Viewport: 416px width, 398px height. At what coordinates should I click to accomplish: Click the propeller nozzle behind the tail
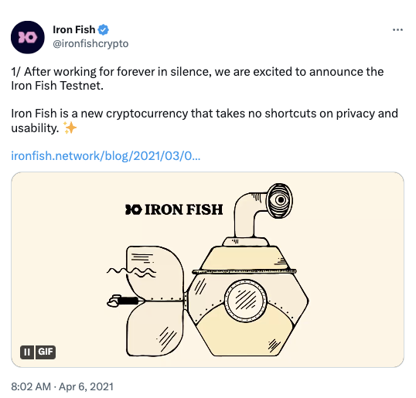tap(124, 301)
